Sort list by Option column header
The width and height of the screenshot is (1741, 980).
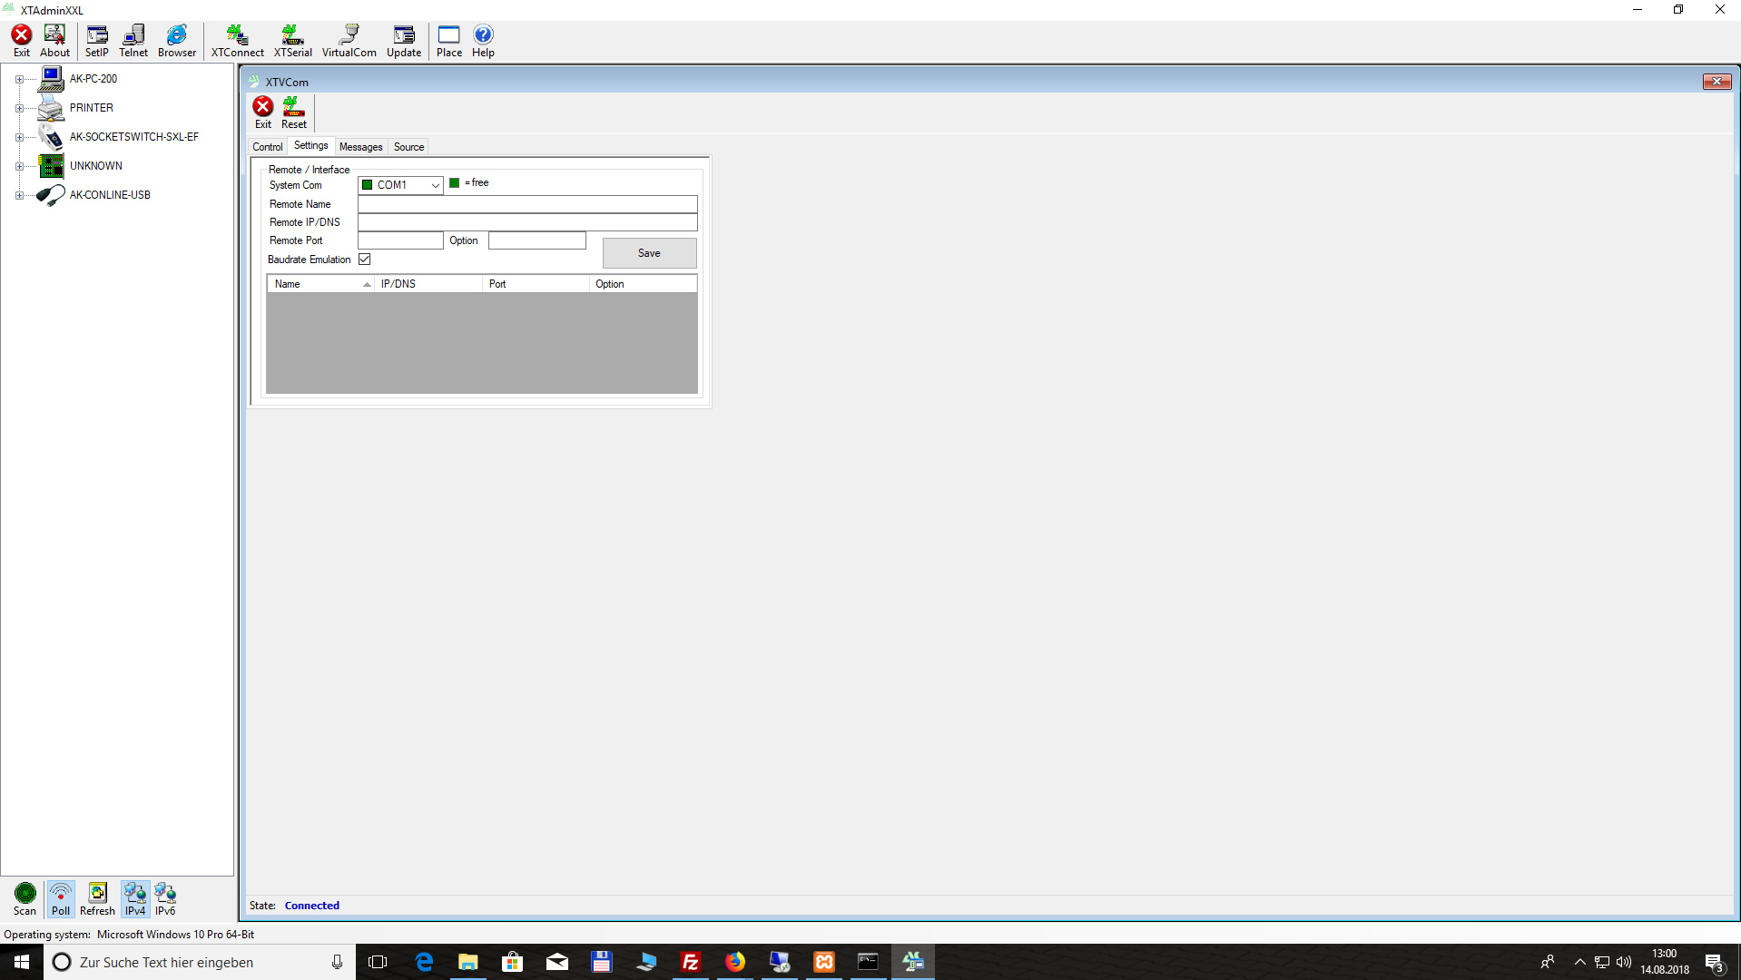tap(643, 284)
